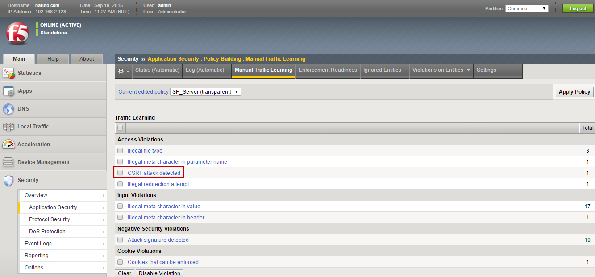The height and width of the screenshot is (277, 595).
Task: Switch to the Enforcement Readiness tab
Action: tap(328, 70)
